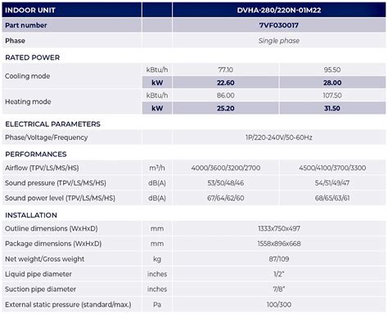Select heating power 25.20 kW
388x314 pixels.
click(x=225, y=108)
